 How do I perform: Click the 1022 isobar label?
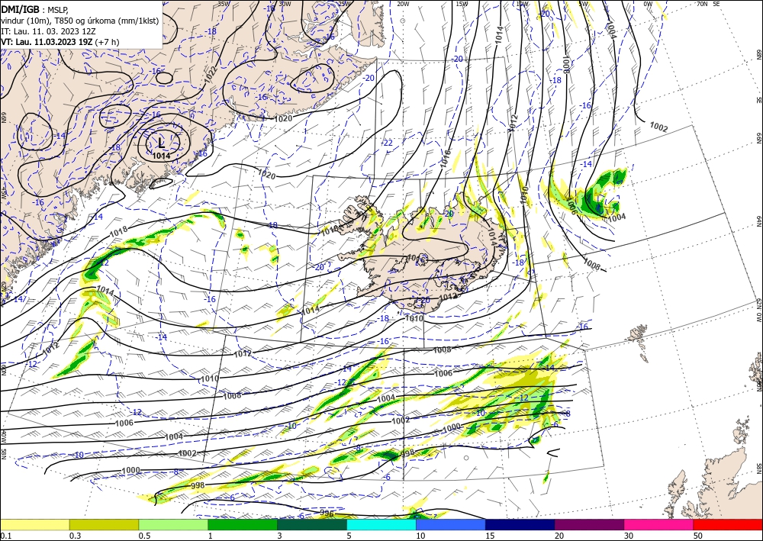coord(211,73)
